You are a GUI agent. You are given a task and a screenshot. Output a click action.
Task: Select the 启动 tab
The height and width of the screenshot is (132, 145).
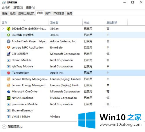pyautogui.click(x=40, y=13)
